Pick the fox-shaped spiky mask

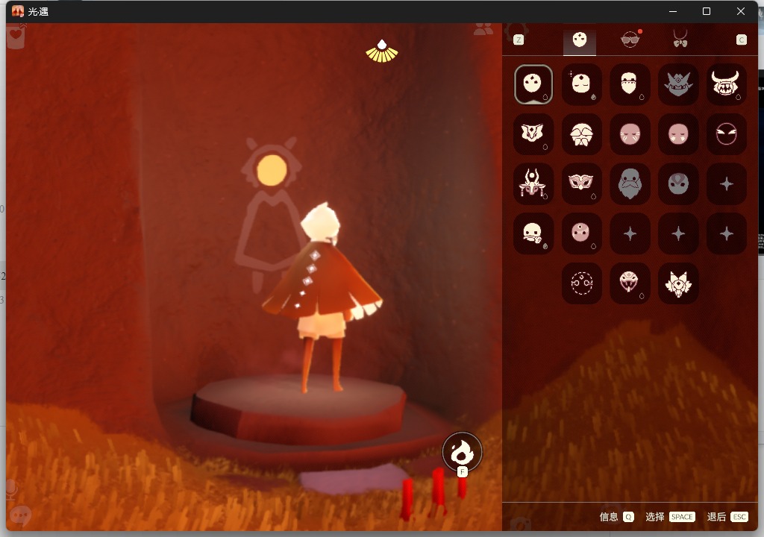click(678, 283)
